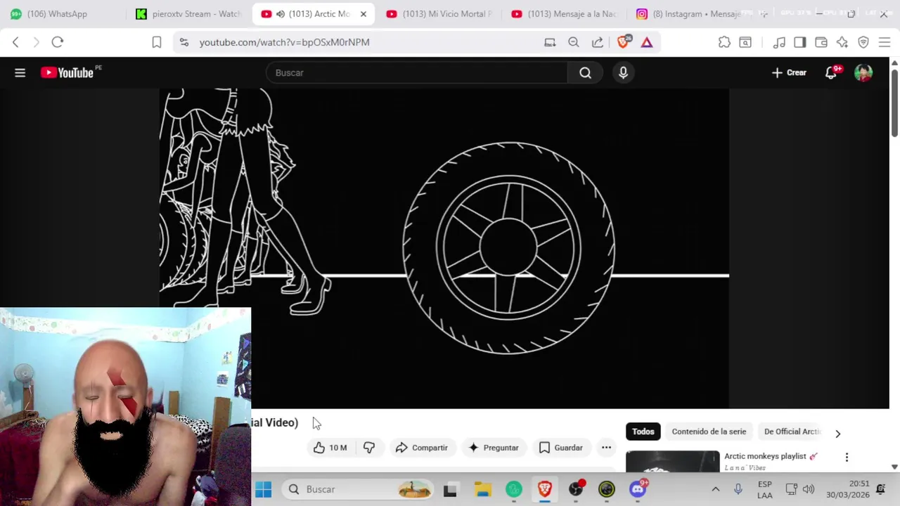This screenshot has height=506, width=900.
Task: Toggle the browser sidebar panel
Action: [x=800, y=42]
